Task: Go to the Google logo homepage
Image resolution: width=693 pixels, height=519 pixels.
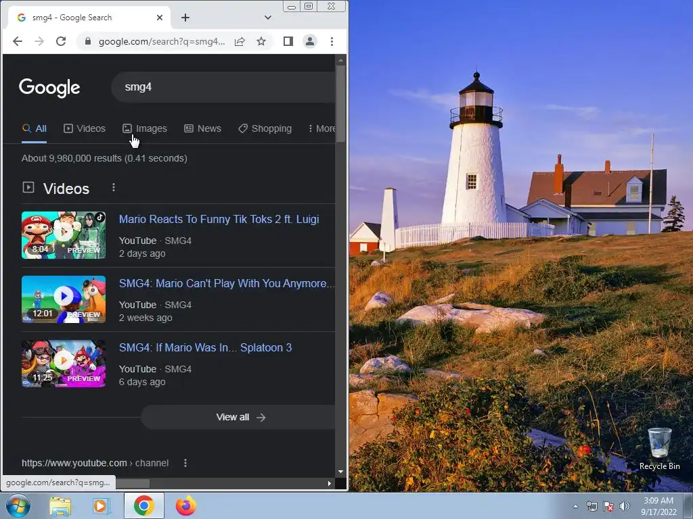Action: pyautogui.click(x=49, y=87)
